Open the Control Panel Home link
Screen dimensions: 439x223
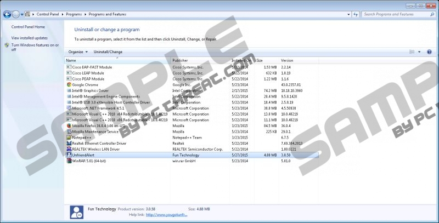28,27
